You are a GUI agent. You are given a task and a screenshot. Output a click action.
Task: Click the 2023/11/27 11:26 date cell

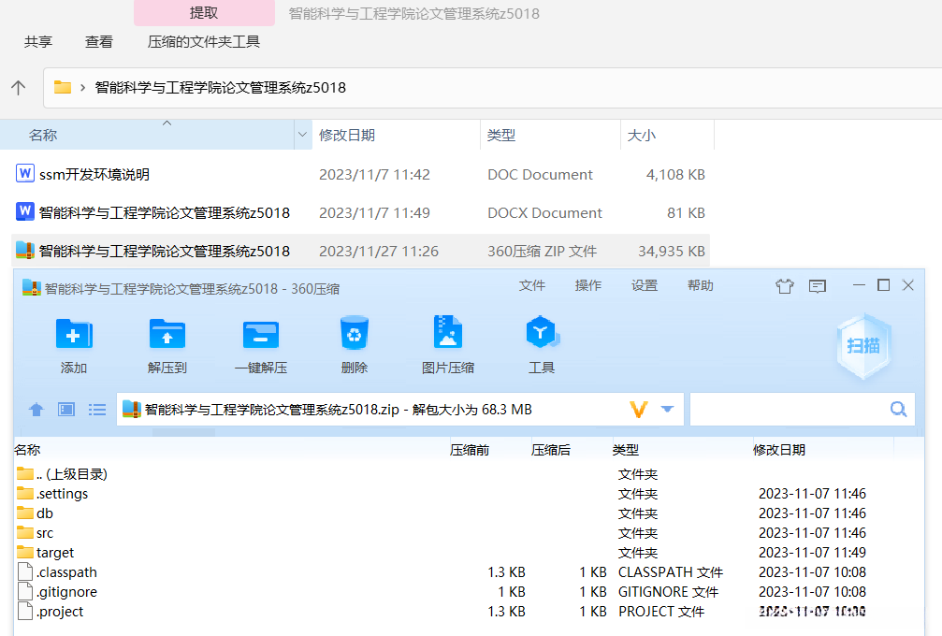pyautogui.click(x=379, y=251)
